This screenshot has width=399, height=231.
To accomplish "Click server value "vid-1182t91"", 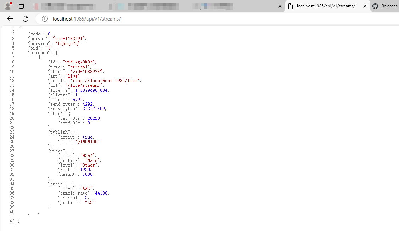I will pyautogui.click(x=69, y=39).
